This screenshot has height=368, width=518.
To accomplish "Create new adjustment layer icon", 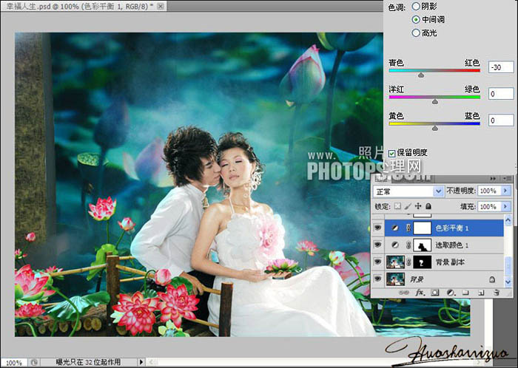I will [x=451, y=293].
